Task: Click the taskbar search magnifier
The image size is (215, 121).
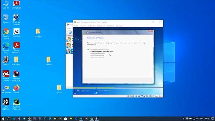Action: click(8, 119)
